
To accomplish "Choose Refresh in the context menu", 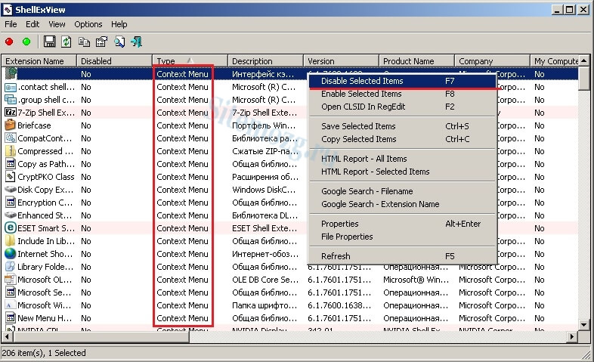I will coord(402,256).
